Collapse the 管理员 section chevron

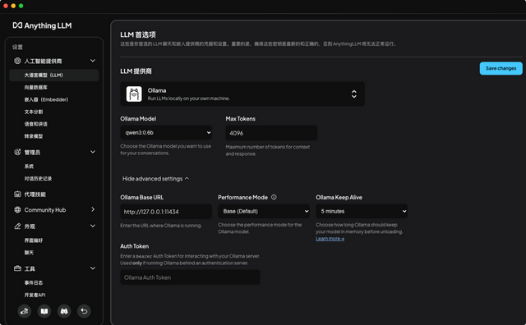(x=93, y=152)
